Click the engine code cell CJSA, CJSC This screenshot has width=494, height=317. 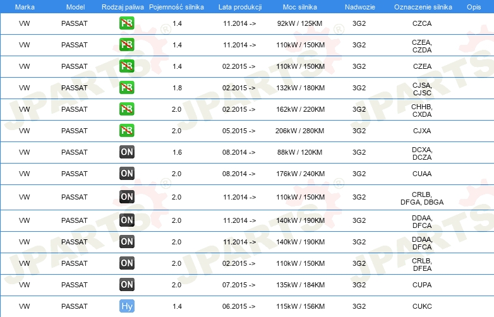point(422,89)
